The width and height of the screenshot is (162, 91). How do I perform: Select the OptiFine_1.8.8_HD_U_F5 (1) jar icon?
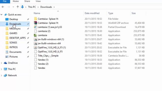click(35, 48)
